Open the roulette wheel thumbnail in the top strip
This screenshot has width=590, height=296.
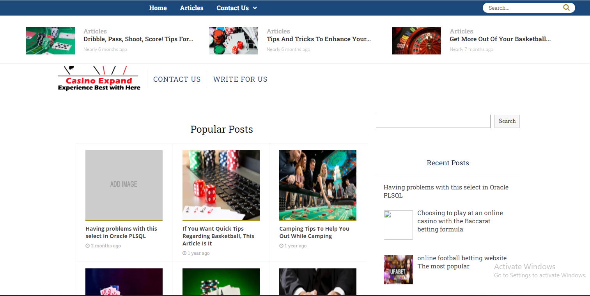coord(416,41)
